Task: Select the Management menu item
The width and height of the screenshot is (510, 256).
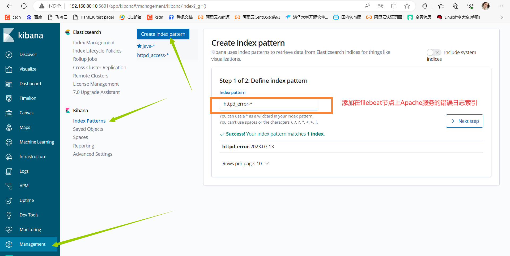Action: point(32,244)
